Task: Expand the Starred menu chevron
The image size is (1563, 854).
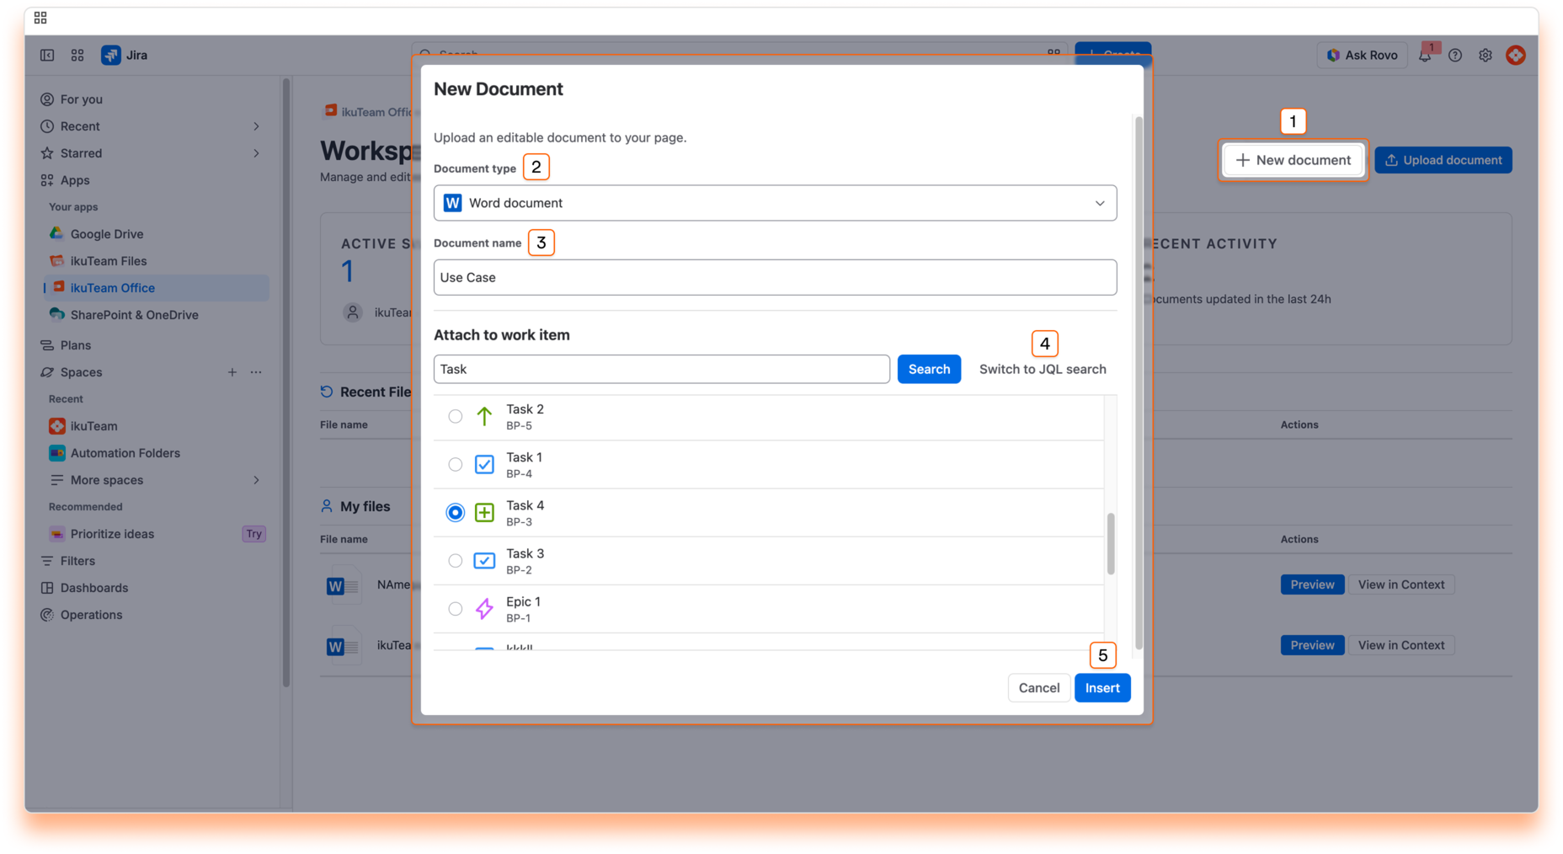Action: point(256,152)
